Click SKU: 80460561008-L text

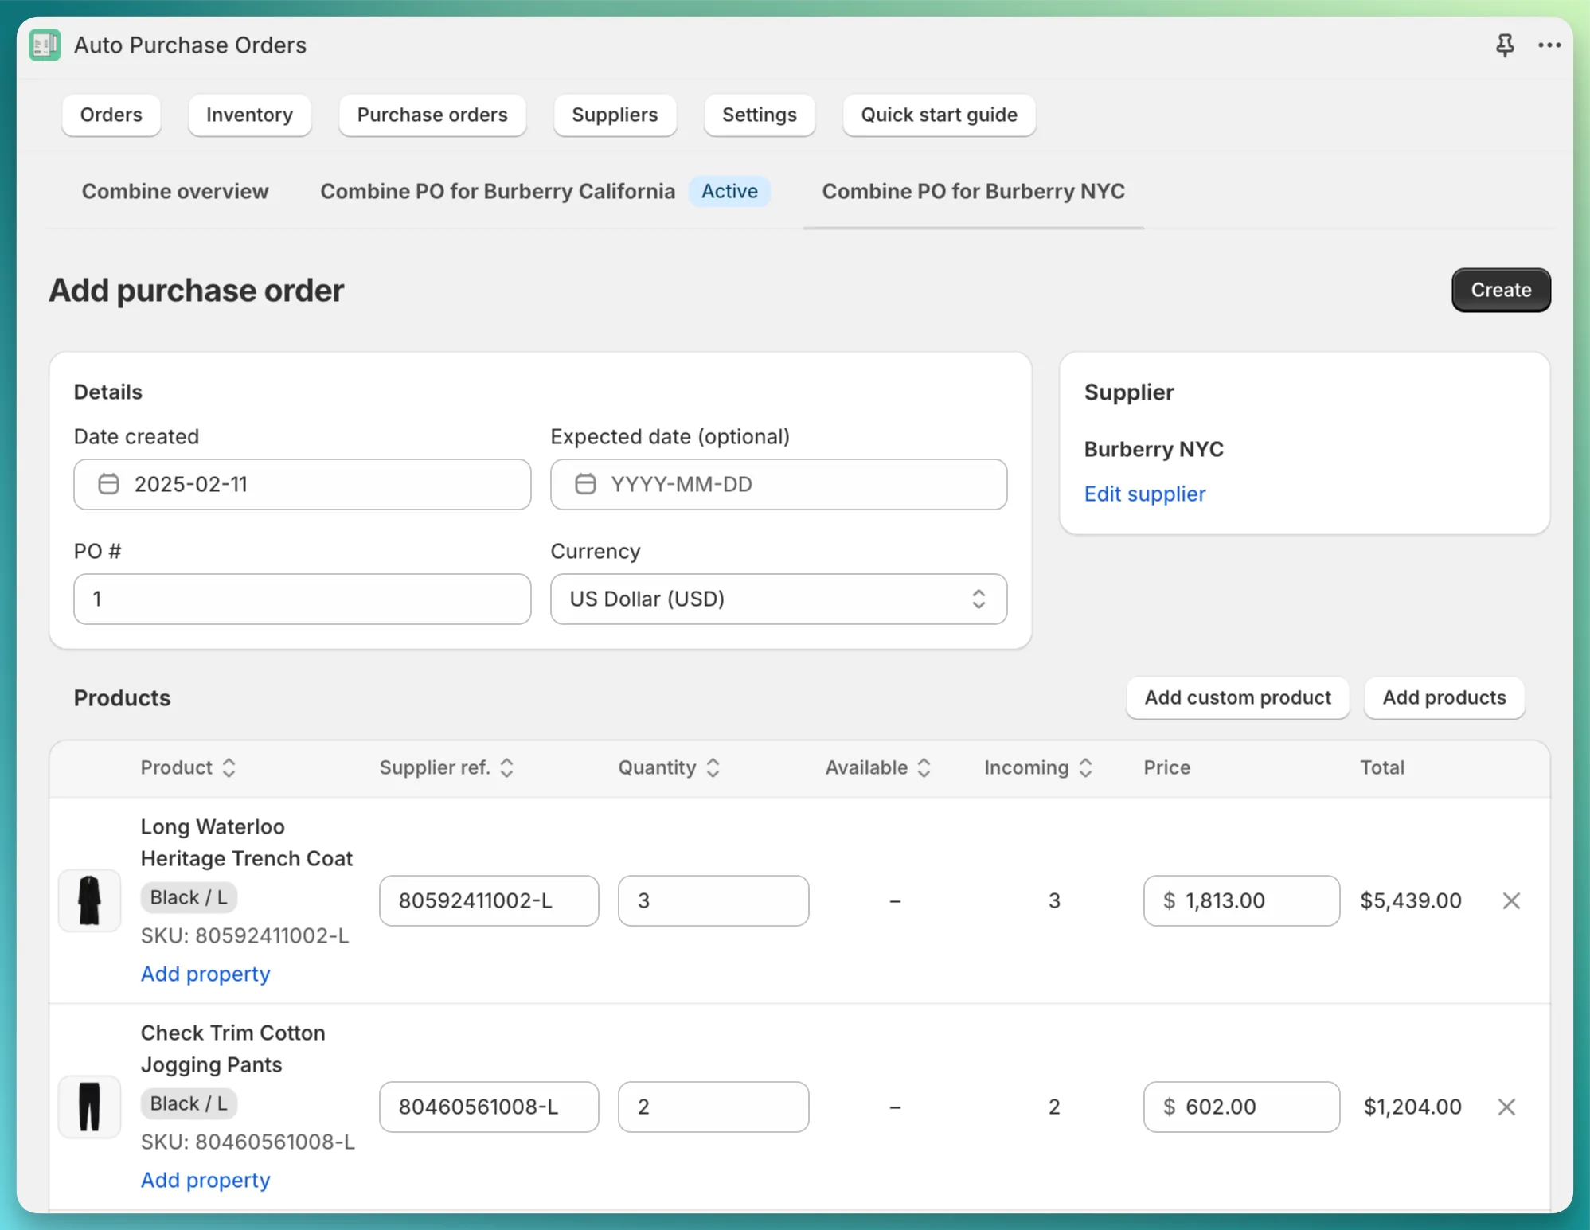tap(248, 1142)
